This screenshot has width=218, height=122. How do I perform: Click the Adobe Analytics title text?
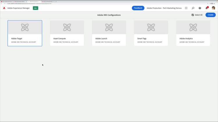tap(186, 39)
